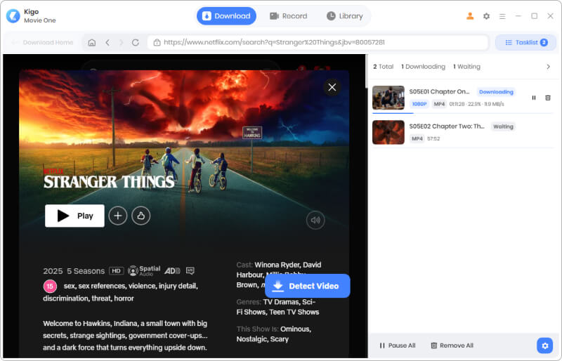The image size is (562, 361).
Task: Click the Downloading status label
Action: (x=496, y=92)
